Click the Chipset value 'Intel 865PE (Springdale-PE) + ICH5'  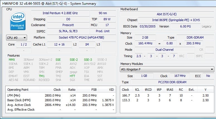coord(176,20)
